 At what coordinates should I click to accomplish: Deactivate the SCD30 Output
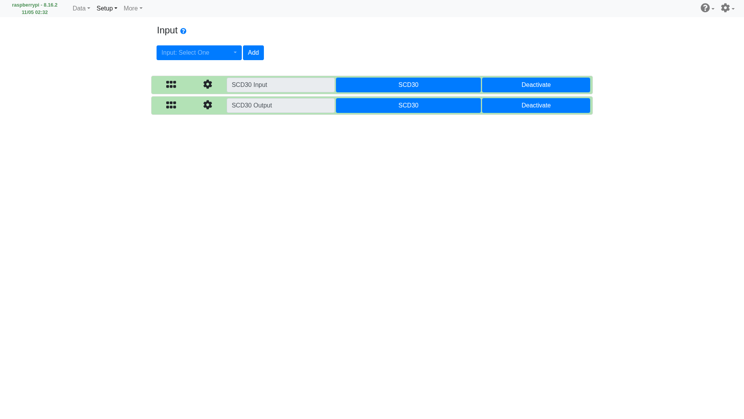click(536, 106)
